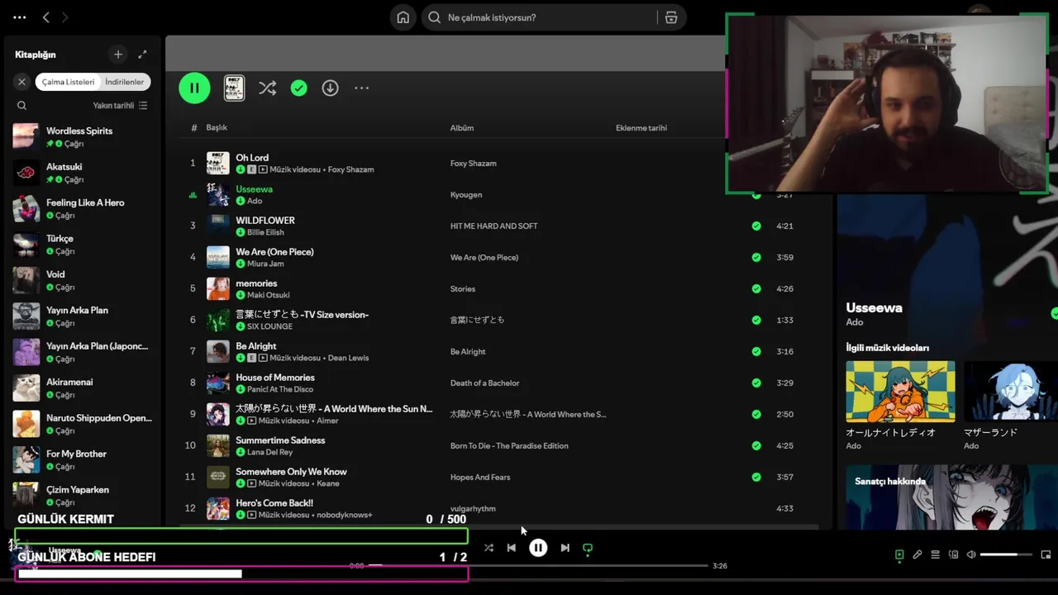The width and height of the screenshot is (1058, 595).
Task: Open the 'Yakın tarihli' sort dropdown
Action: click(120, 106)
